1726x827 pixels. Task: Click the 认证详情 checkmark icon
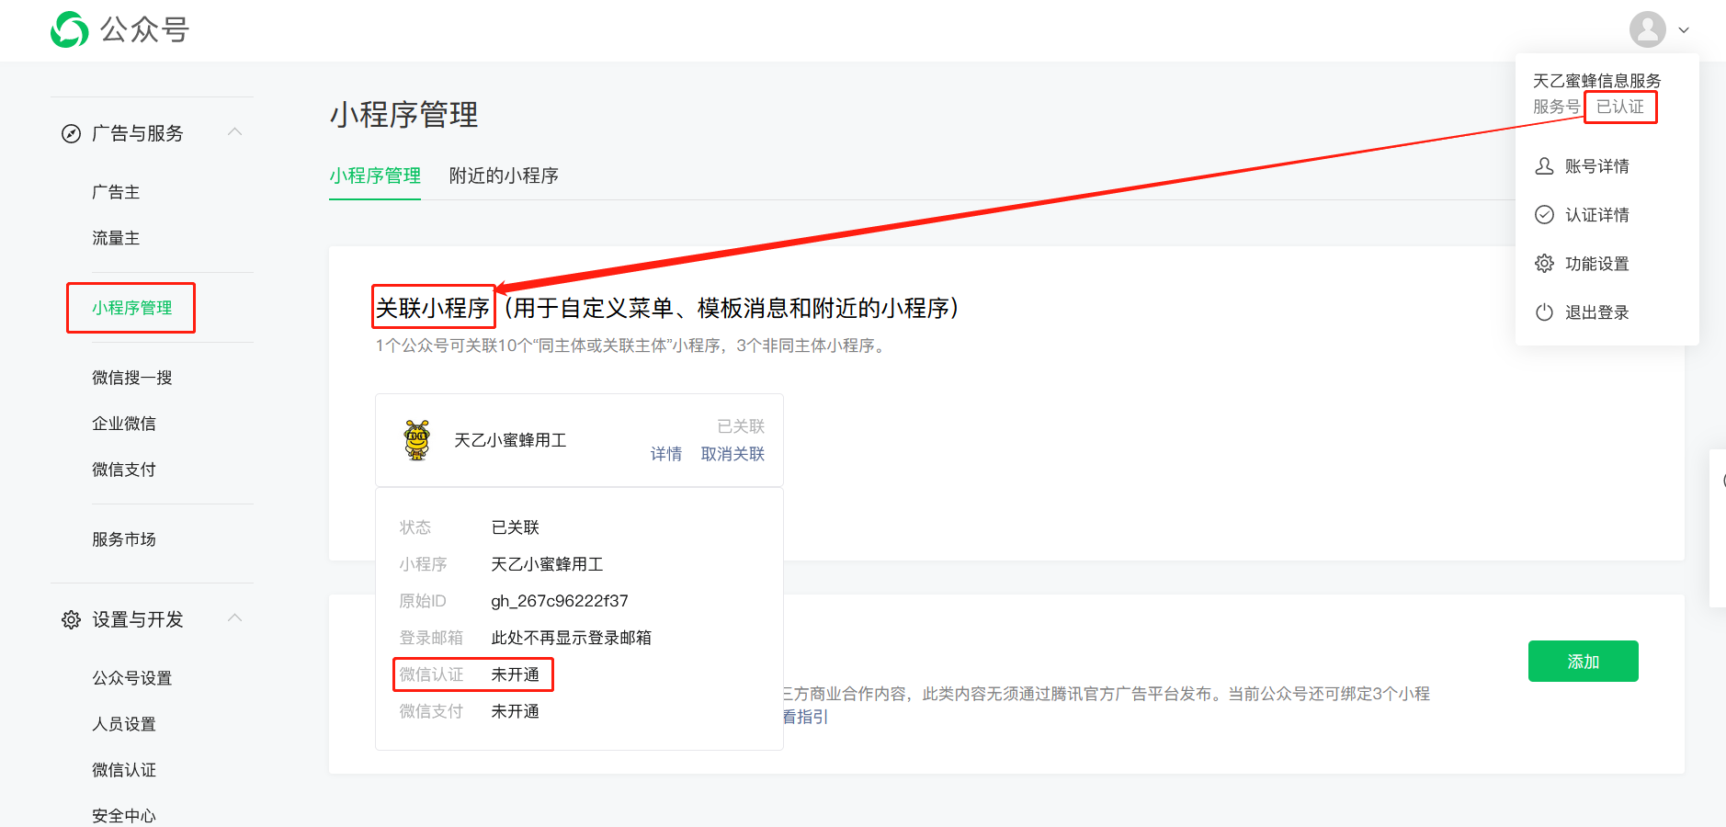[x=1544, y=215]
